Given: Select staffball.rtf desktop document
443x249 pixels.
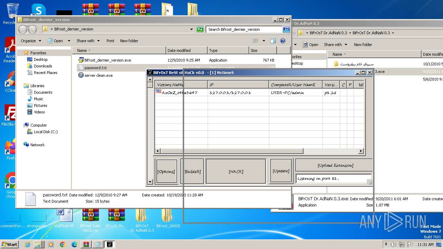Looking at the screenshot, I should coord(64,218).
